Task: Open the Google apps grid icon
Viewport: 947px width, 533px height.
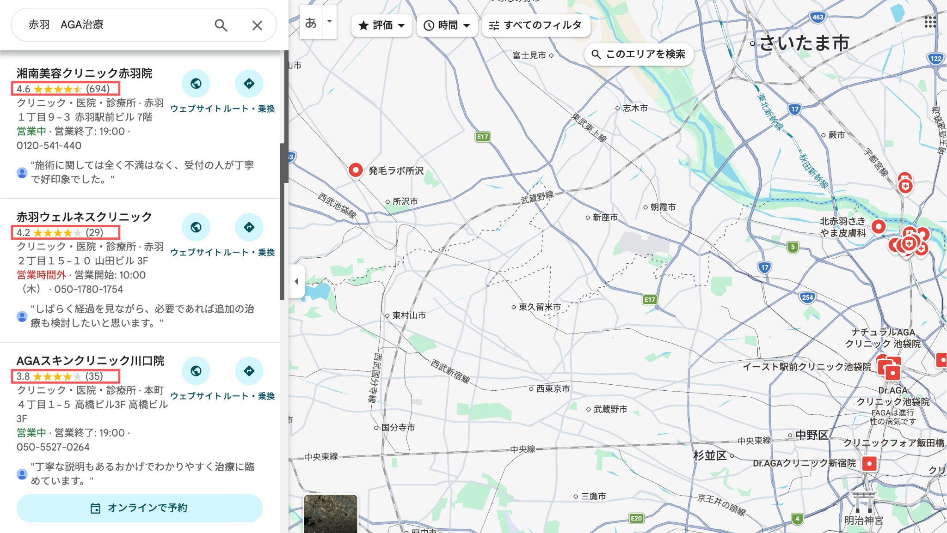Action: coord(930,22)
